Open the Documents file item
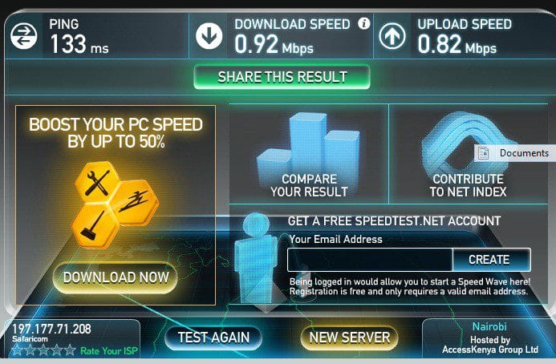The image size is (556, 364). (515, 153)
